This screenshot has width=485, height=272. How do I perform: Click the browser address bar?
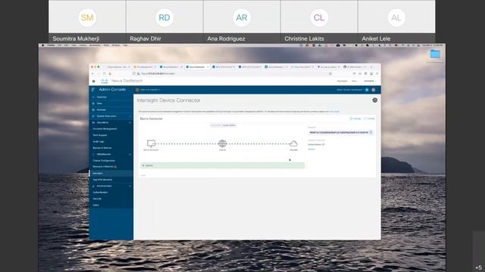[232, 74]
